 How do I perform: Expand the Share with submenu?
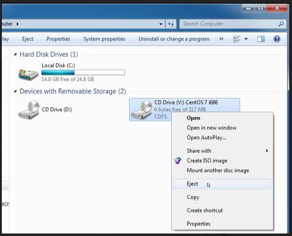tap(267, 151)
